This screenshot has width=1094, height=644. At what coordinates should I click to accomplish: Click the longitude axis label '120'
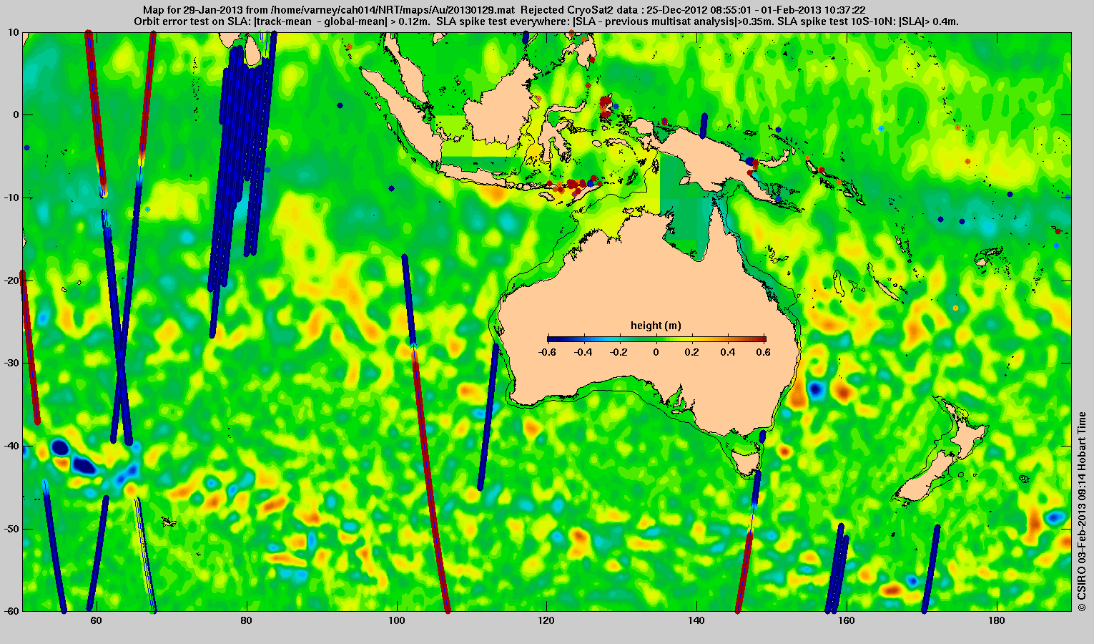coord(546,621)
